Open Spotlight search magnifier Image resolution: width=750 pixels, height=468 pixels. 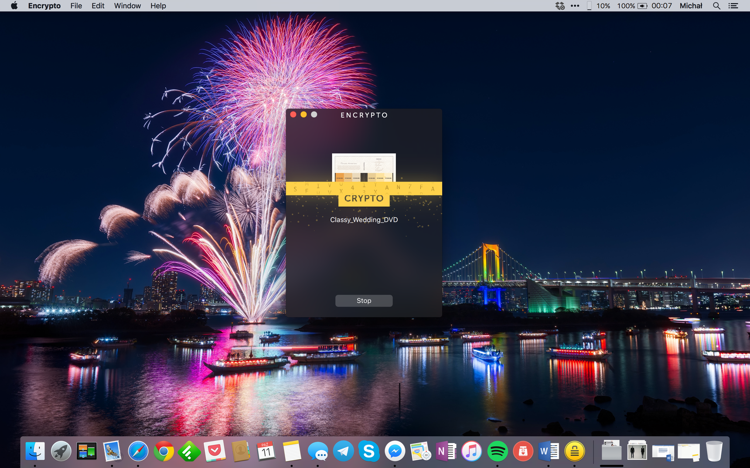pyautogui.click(x=716, y=6)
